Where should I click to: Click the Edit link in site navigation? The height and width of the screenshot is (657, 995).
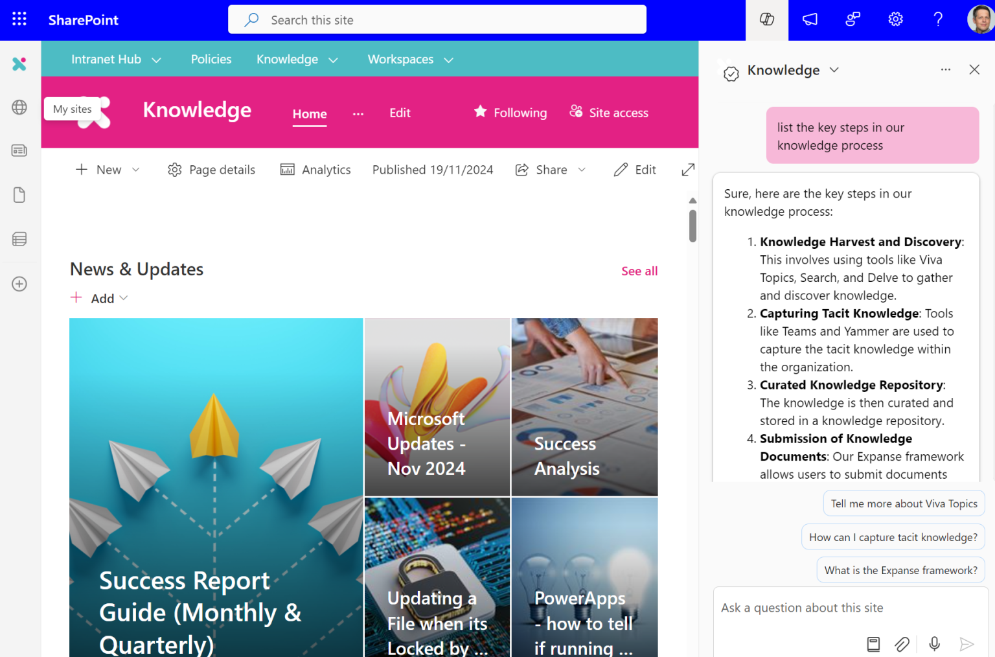click(400, 113)
